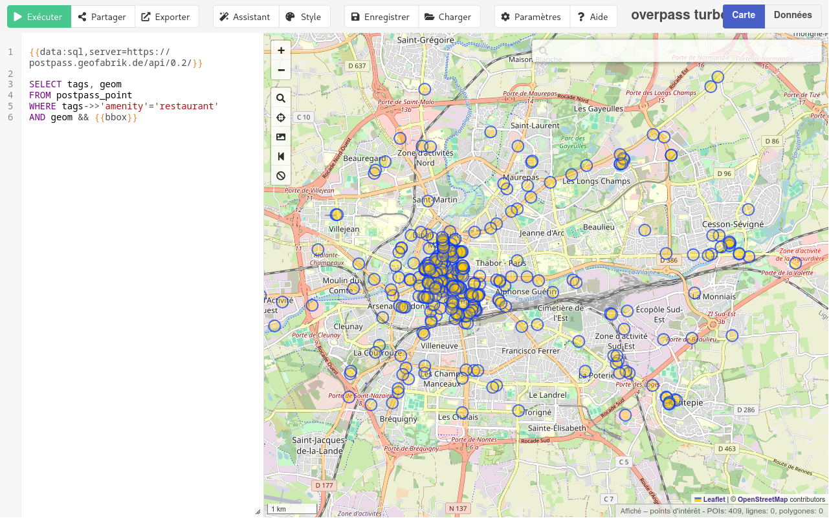
Task: Zoom in on the map
Action: tap(281, 50)
